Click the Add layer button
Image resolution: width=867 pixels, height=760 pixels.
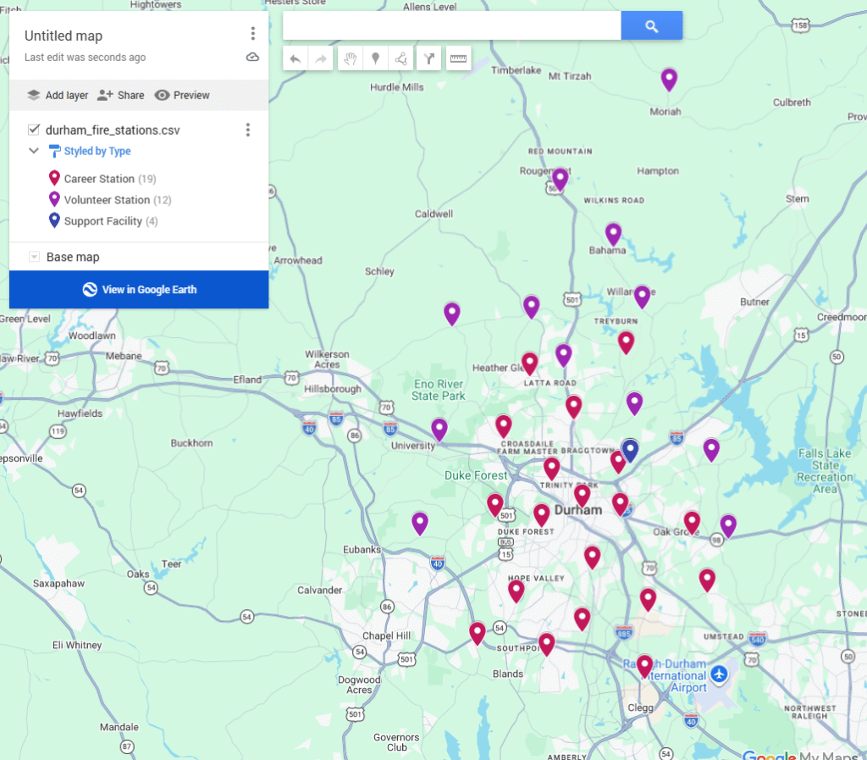[58, 95]
